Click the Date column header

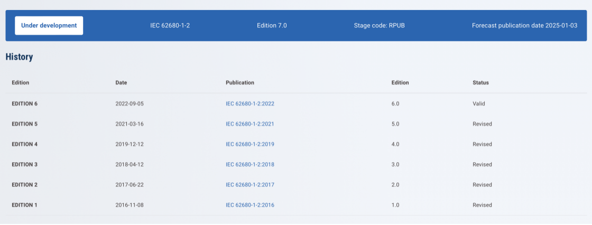[121, 83]
